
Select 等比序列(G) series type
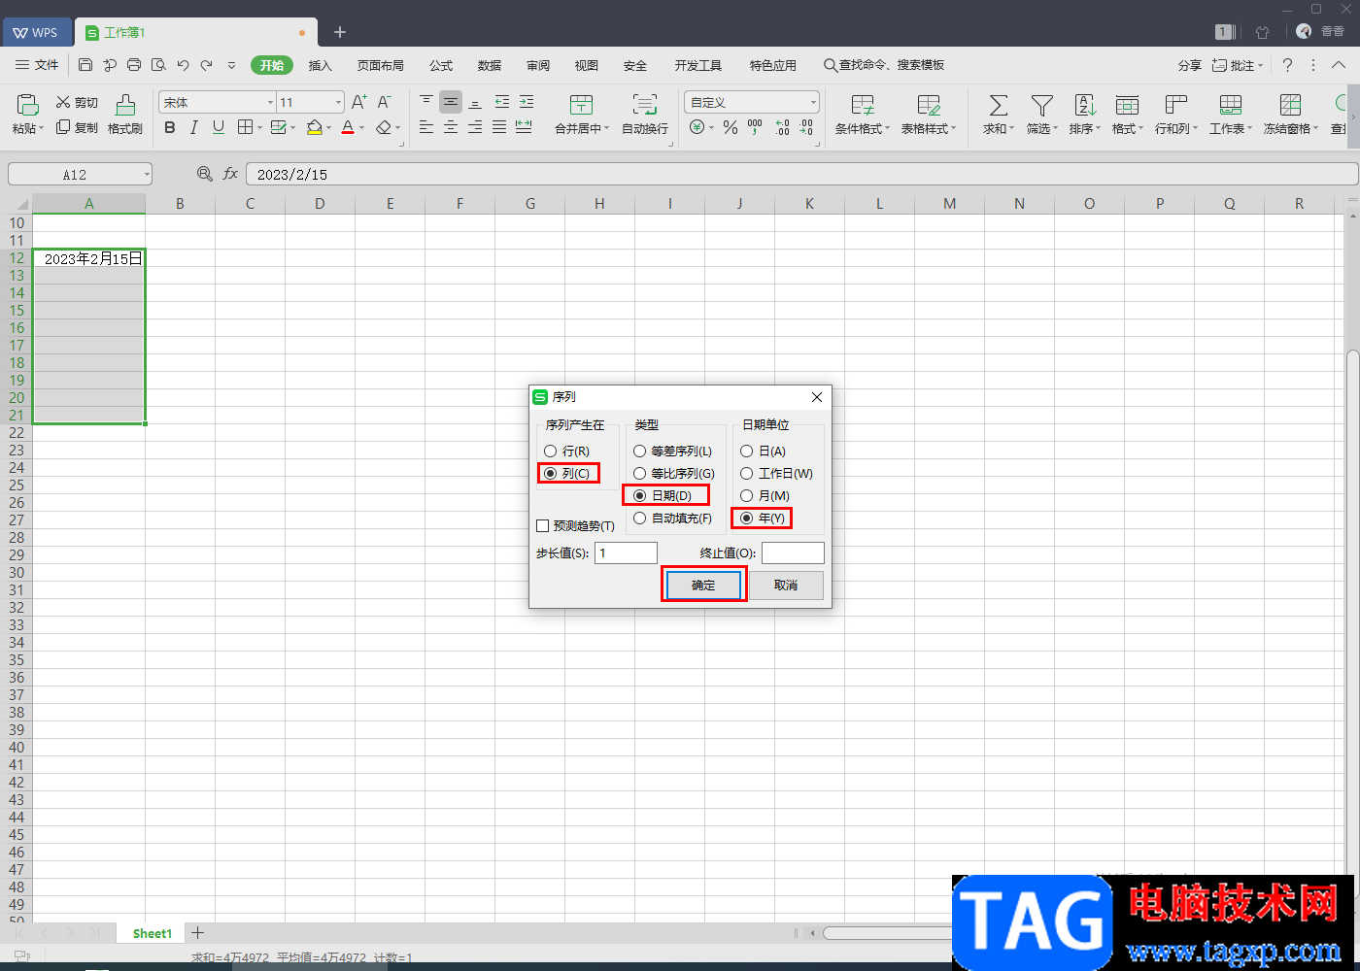(673, 474)
